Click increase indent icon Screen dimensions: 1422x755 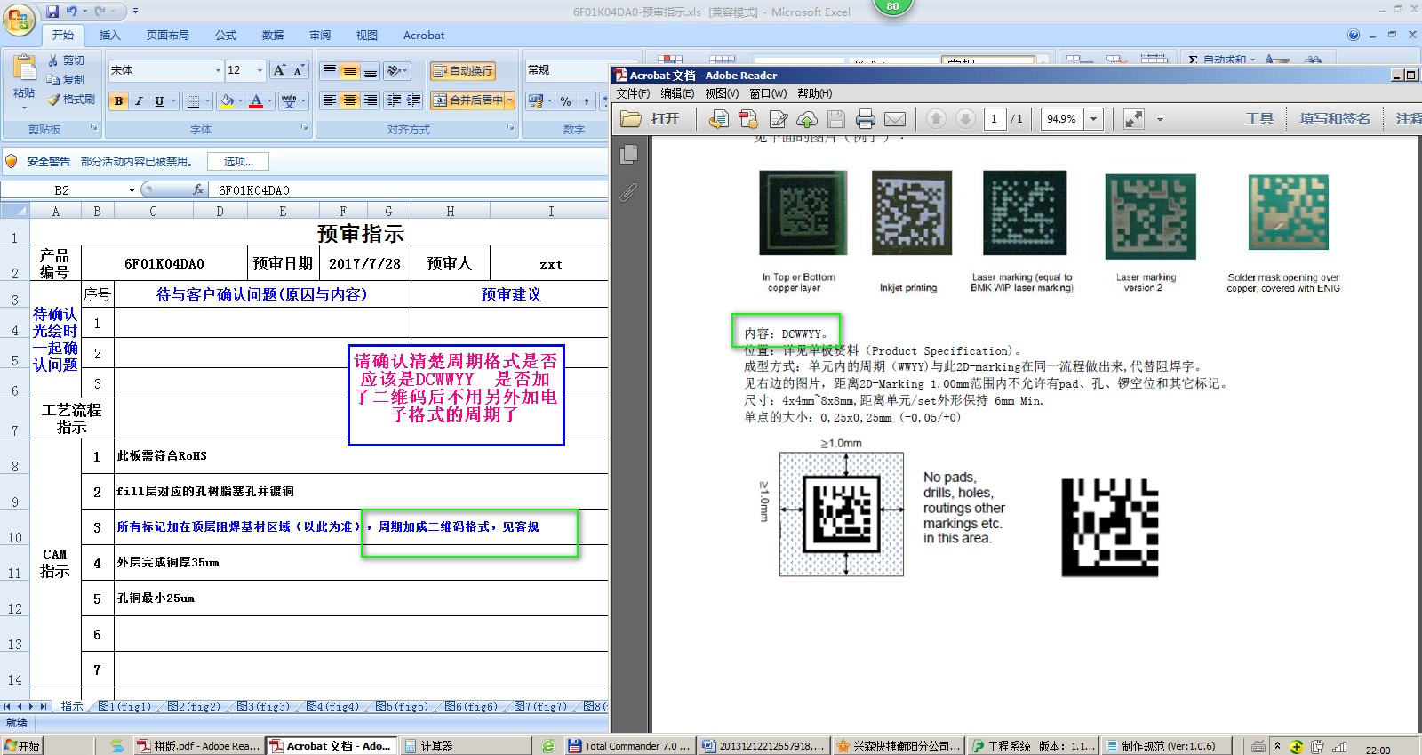pos(414,100)
